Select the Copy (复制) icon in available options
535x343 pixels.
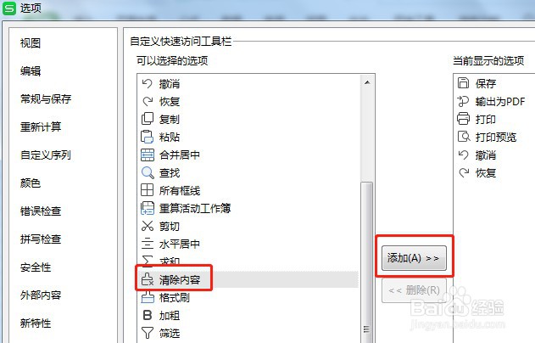[148, 119]
